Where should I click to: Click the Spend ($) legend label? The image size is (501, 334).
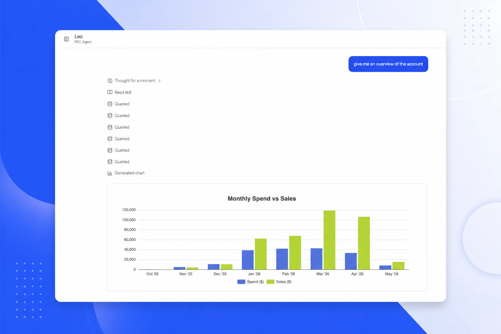(255, 282)
